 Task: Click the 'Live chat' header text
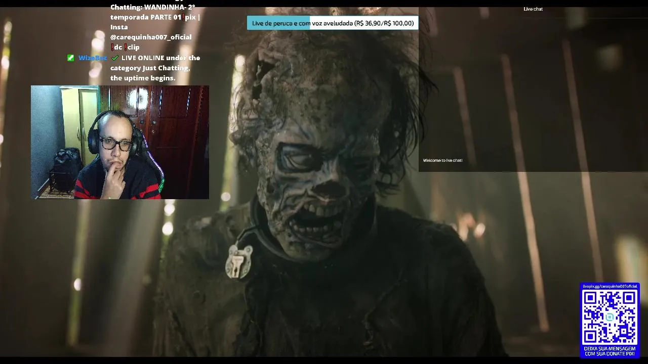(533, 9)
